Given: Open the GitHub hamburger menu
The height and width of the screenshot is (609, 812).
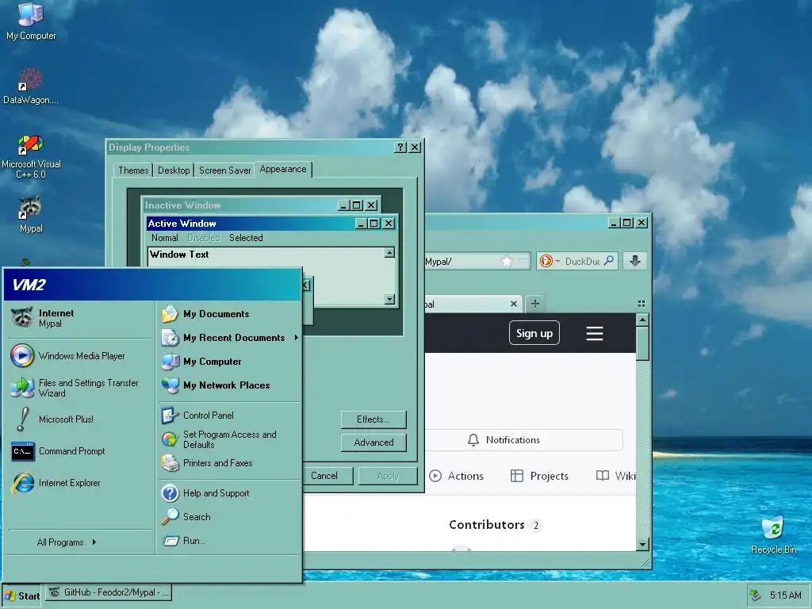Looking at the screenshot, I should [x=595, y=333].
